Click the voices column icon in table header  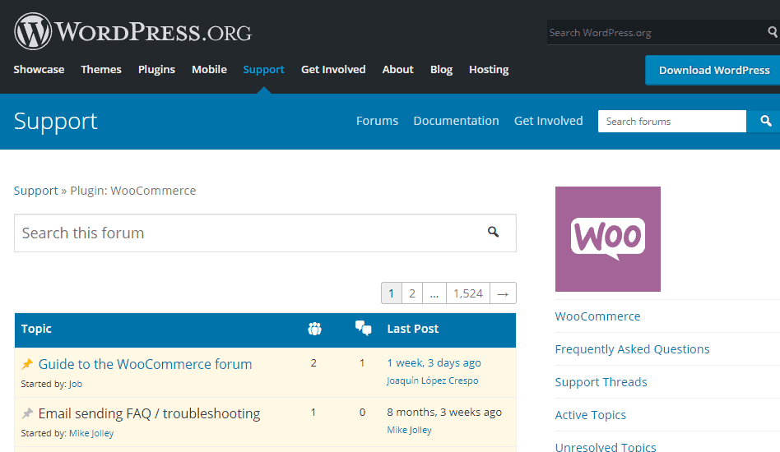(x=314, y=329)
